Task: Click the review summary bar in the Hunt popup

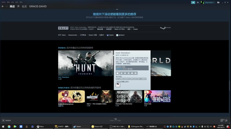Action: click(x=132, y=68)
